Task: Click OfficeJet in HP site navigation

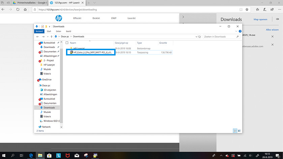Action: [77, 18]
